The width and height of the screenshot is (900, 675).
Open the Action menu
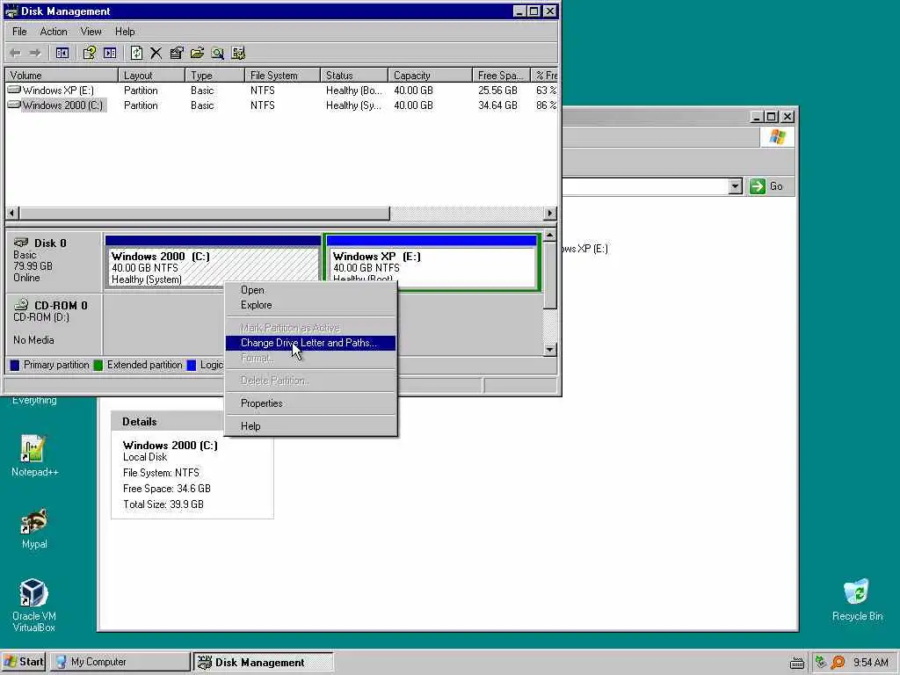(x=54, y=32)
